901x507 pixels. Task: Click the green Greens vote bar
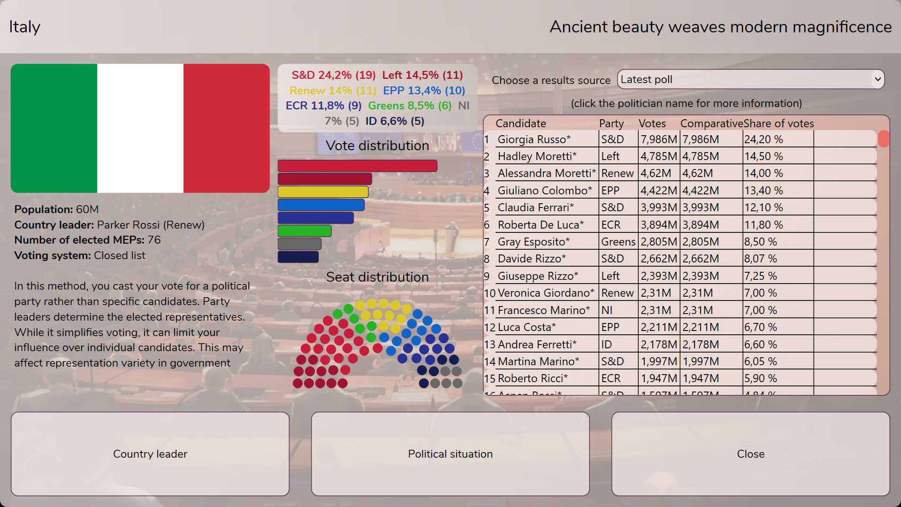click(x=304, y=230)
